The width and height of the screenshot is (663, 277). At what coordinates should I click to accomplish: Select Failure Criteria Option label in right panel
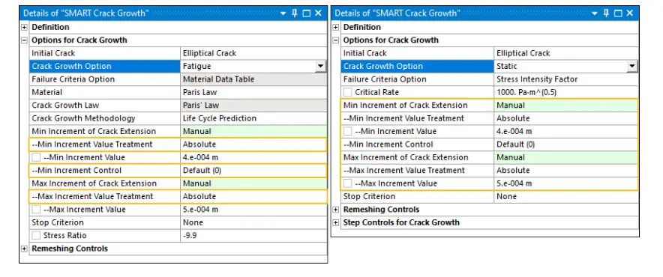click(x=385, y=79)
